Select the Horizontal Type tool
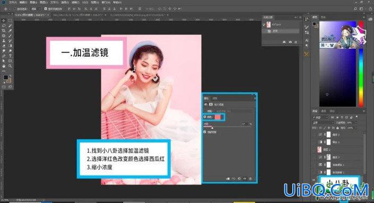The image size is (374, 203). click(10, 56)
